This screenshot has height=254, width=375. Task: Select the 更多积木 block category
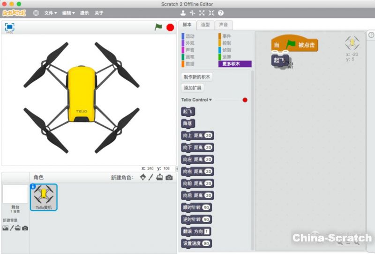[235, 64]
